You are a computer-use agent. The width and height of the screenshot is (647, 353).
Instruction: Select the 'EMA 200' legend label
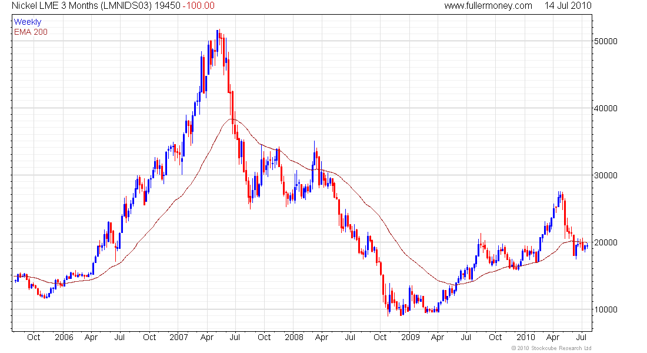click(x=31, y=32)
